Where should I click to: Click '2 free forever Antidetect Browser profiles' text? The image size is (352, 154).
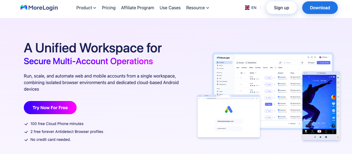point(67,132)
